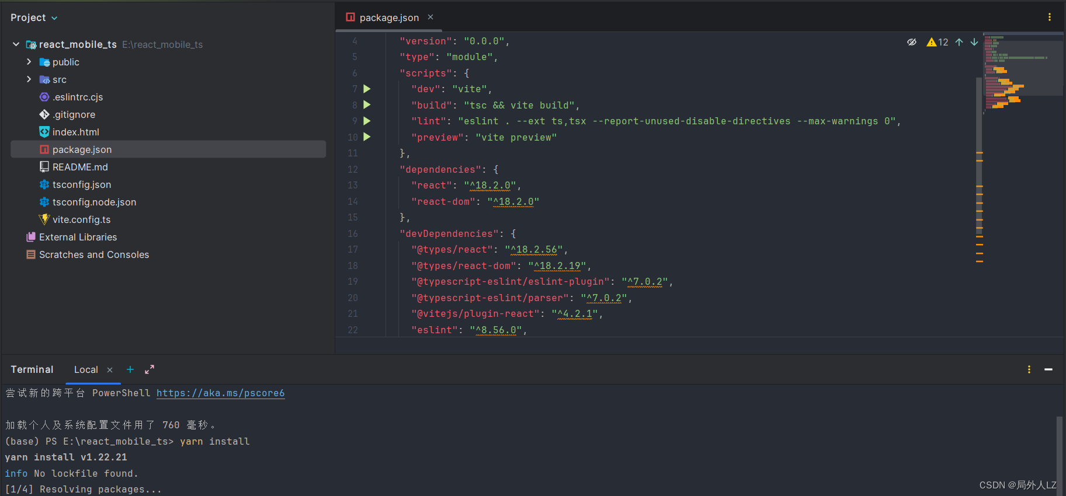Click the src folder icon
1066x496 pixels.
point(44,79)
